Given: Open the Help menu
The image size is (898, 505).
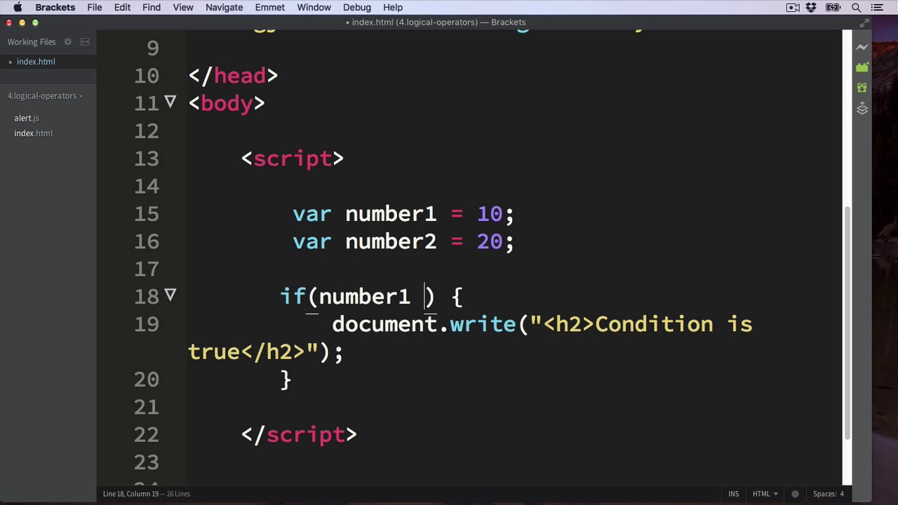Looking at the screenshot, I should [393, 7].
